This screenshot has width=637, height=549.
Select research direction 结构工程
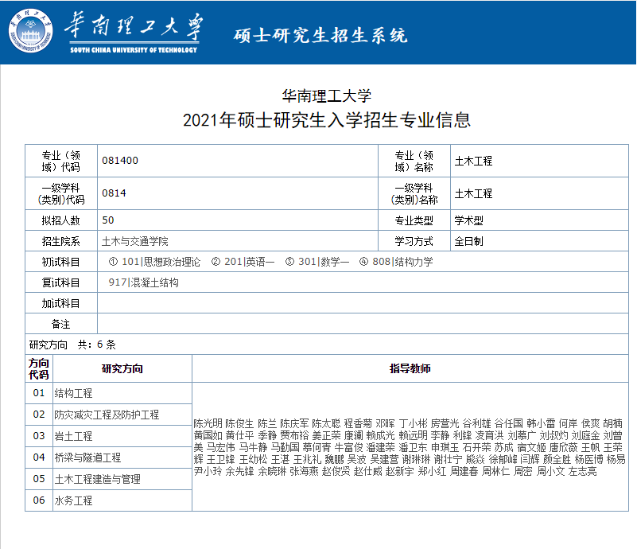tap(73, 393)
